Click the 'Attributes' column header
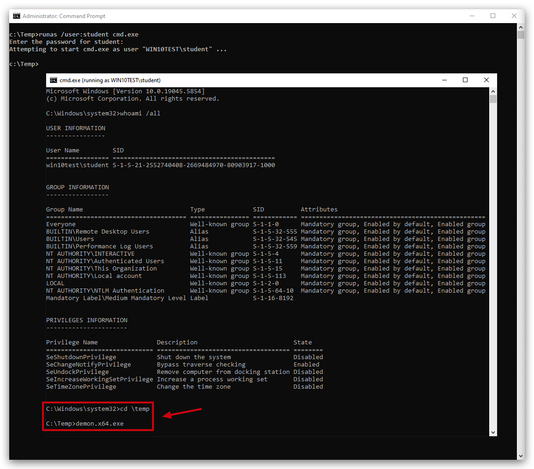This screenshot has width=534, height=469. point(319,210)
